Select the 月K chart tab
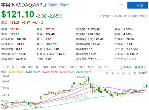 click(x=38, y=67)
